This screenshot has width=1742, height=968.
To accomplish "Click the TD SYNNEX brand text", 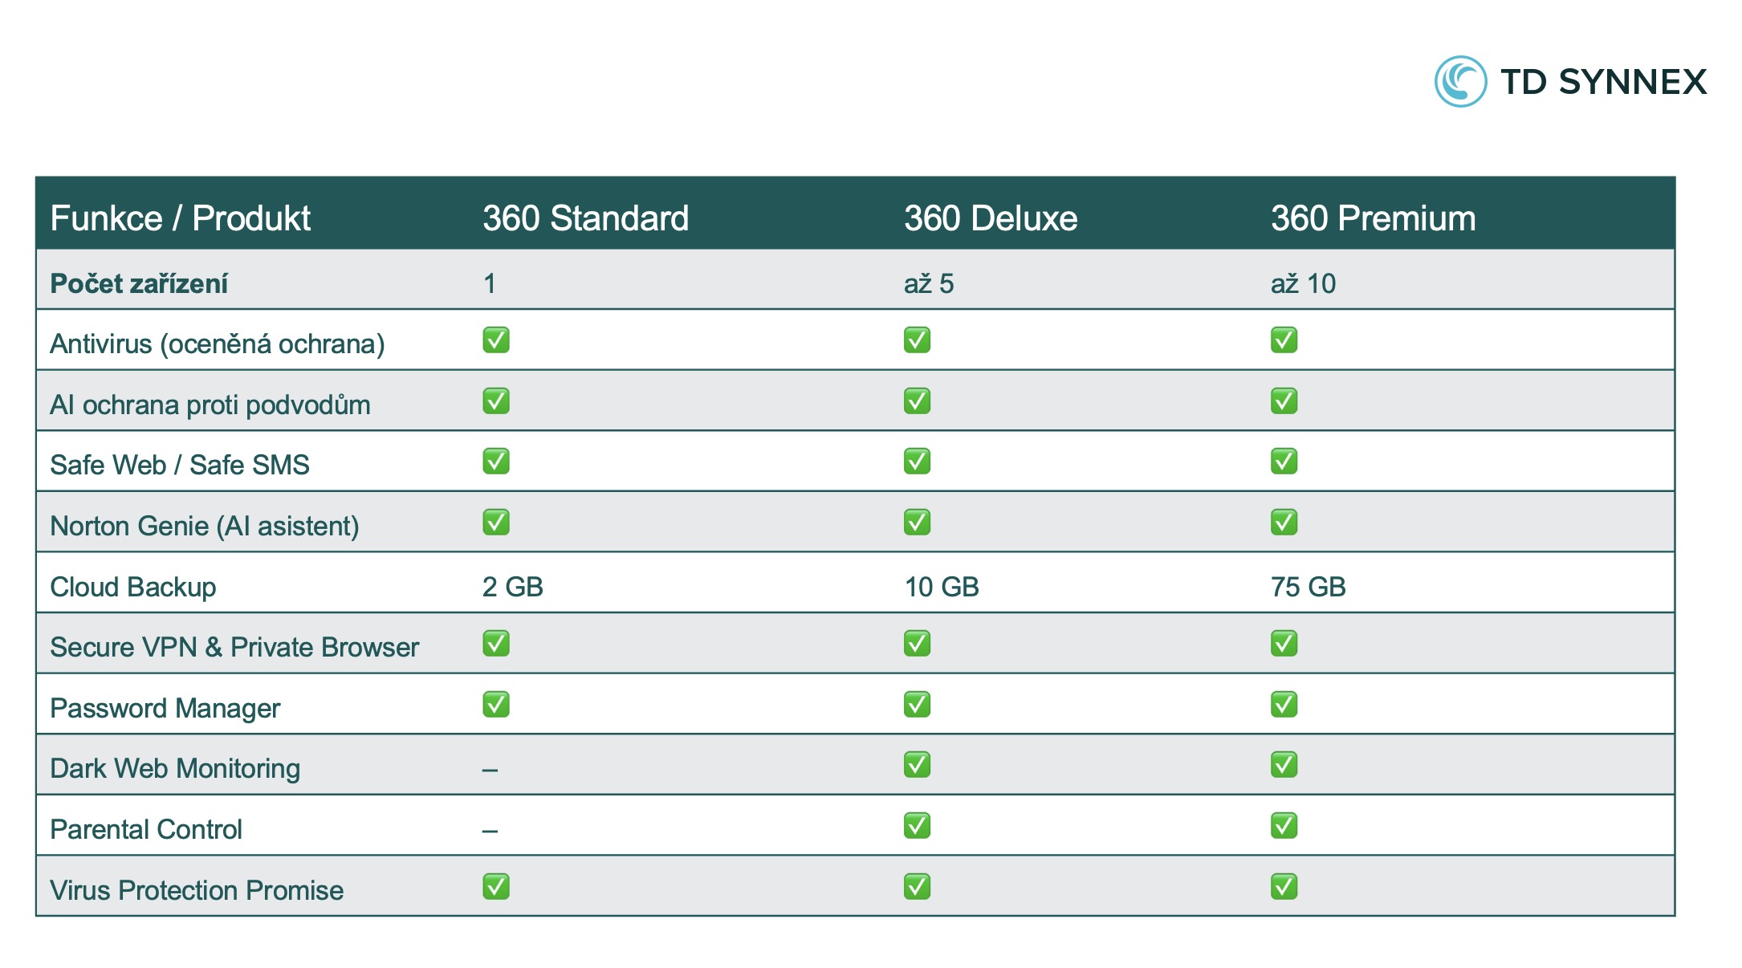I will pyautogui.click(x=1603, y=82).
